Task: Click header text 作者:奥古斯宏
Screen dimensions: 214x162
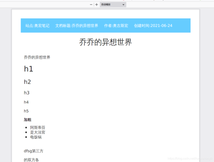Action: (x=116, y=26)
